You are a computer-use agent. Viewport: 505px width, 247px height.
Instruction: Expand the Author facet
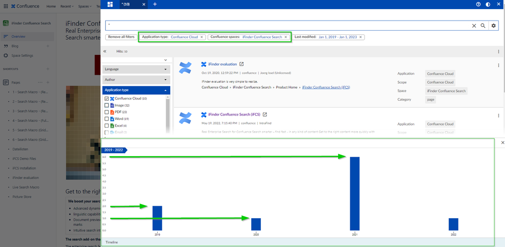tap(136, 80)
